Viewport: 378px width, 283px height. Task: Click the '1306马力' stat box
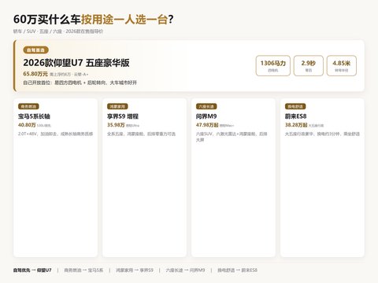pyautogui.click(x=273, y=66)
